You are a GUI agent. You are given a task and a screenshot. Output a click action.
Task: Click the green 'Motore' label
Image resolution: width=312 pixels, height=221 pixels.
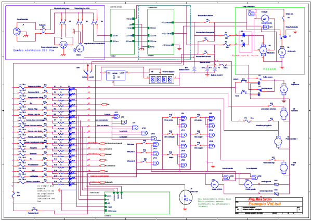pyautogui.click(x=269, y=69)
